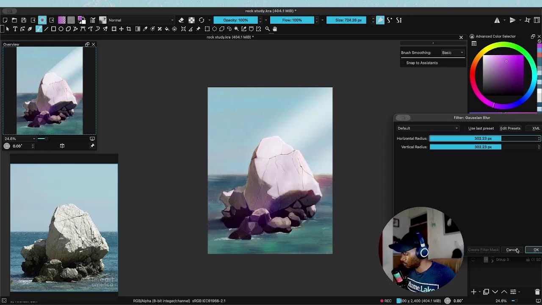542x305 pixels.
Task: Add a new layer with plus icon
Action: (474, 292)
